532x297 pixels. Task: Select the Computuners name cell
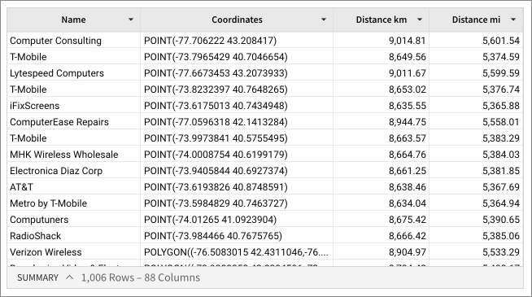pos(74,220)
